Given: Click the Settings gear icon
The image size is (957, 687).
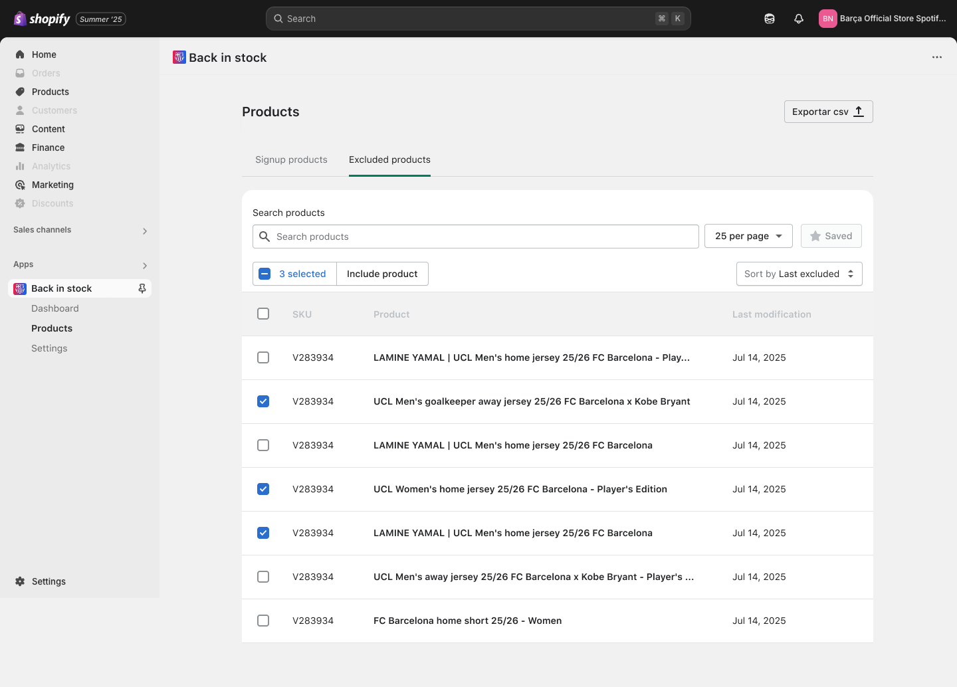Looking at the screenshot, I should 20,581.
